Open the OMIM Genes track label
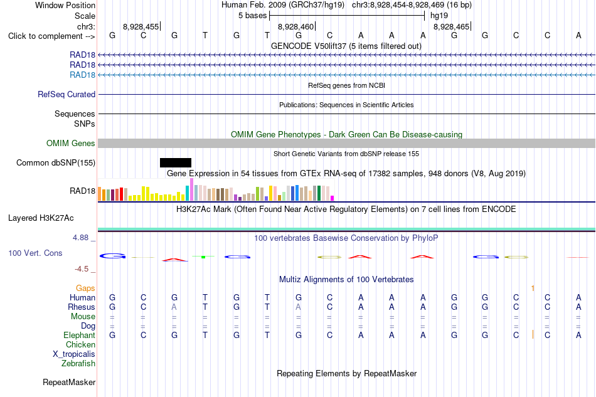 (x=71, y=143)
